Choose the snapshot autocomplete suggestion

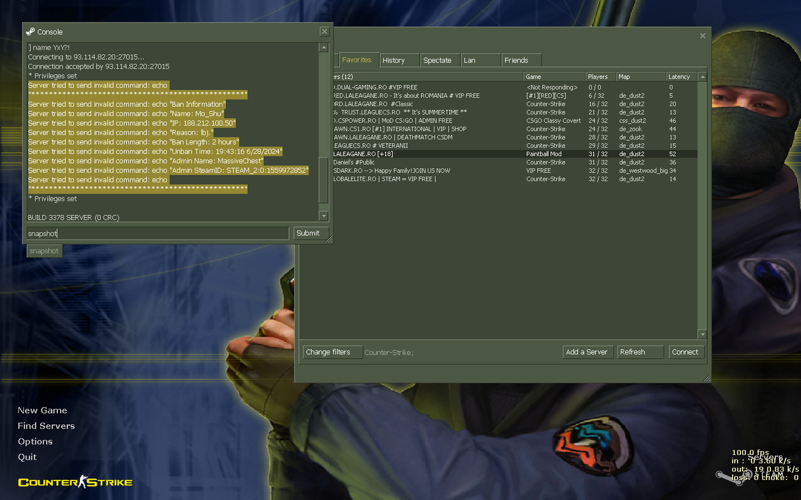[44, 251]
